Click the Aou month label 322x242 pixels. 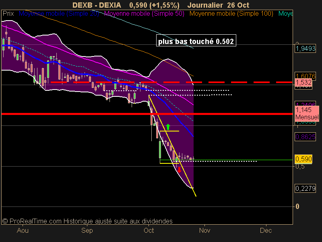[23, 230]
